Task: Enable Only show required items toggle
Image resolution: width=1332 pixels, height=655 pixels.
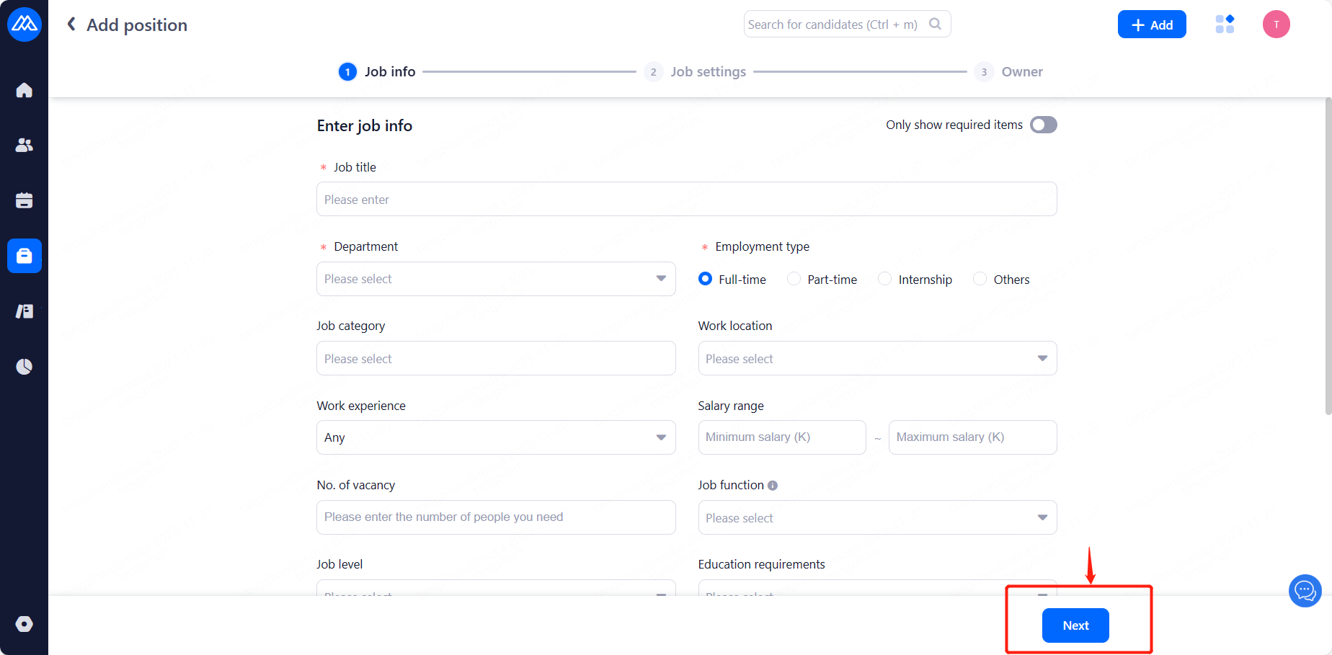Action: (1043, 125)
